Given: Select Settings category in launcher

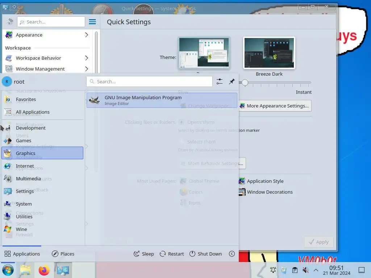Looking at the screenshot, I should [43, 191].
